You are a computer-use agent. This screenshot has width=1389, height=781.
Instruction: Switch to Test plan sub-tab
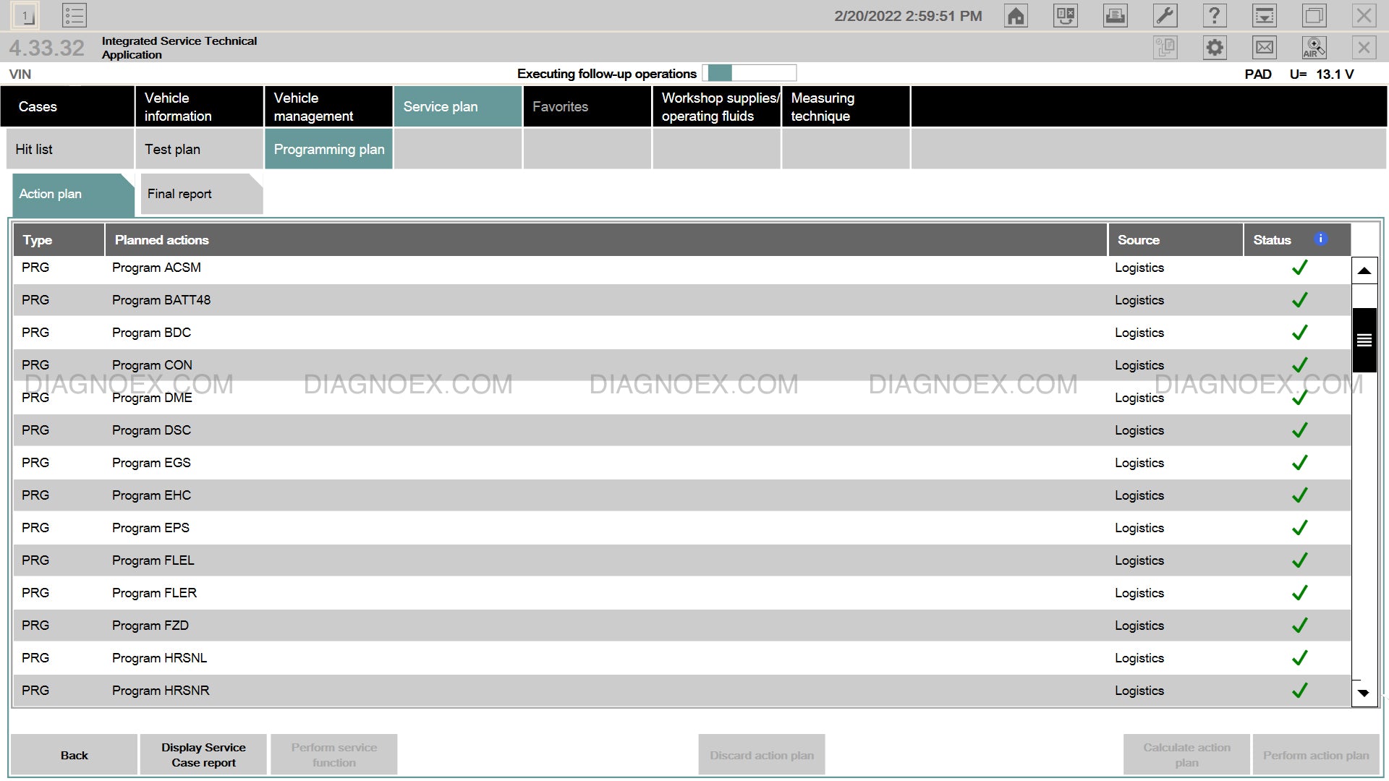(x=199, y=149)
